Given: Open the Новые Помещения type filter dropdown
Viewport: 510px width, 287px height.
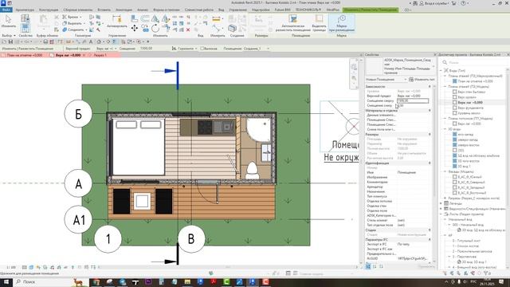Looking at the screenshot, I should 386,80.
